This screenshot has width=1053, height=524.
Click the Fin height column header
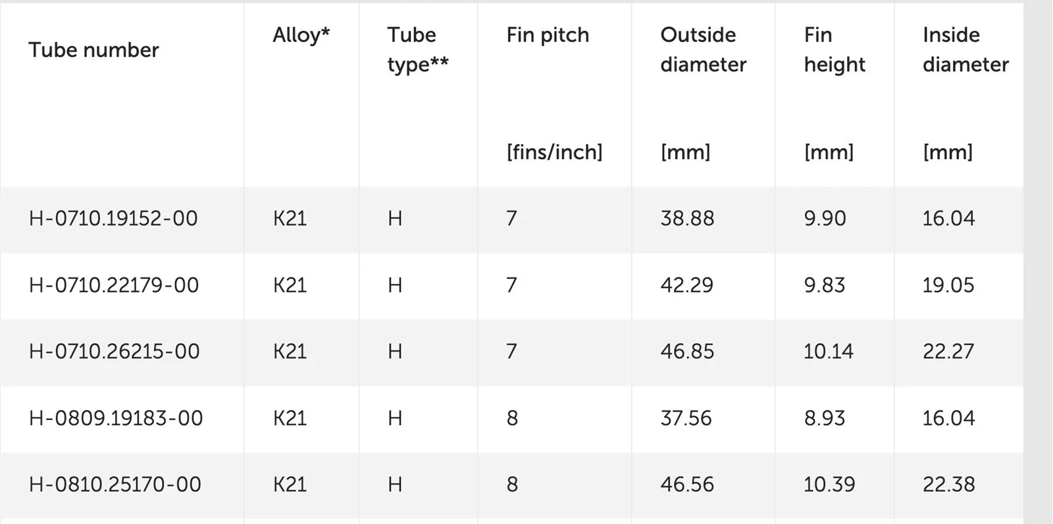[835, 49]
